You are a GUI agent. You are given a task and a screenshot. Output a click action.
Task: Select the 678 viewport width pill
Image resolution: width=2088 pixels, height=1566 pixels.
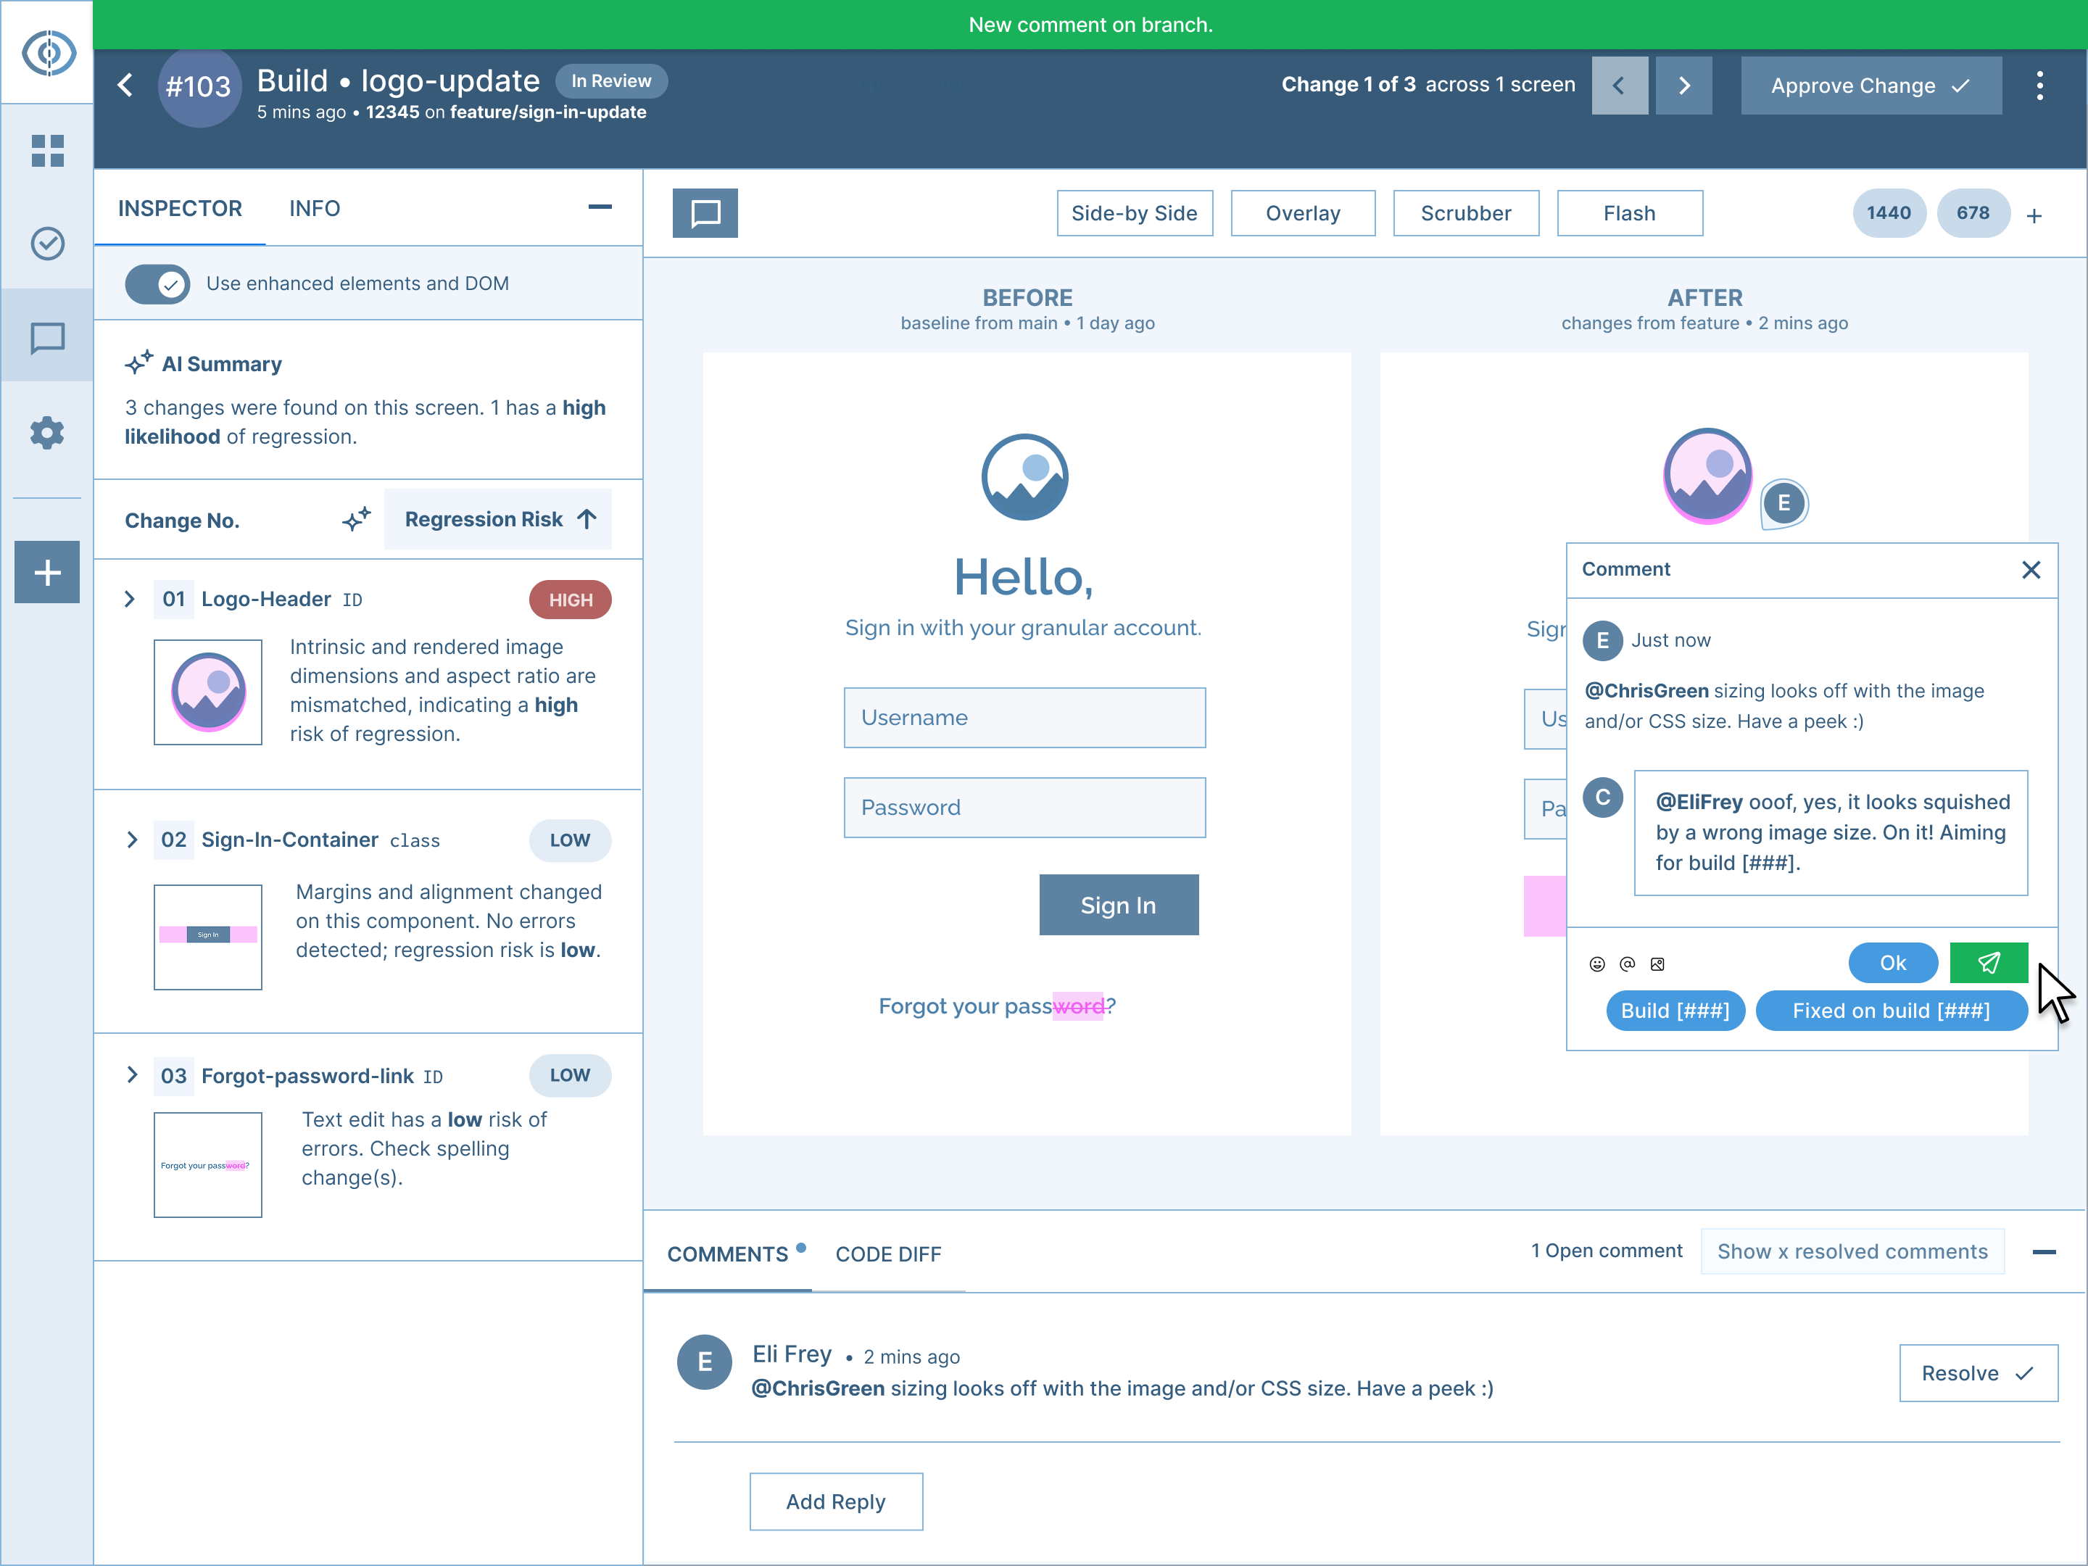(x=1972, y=213)
